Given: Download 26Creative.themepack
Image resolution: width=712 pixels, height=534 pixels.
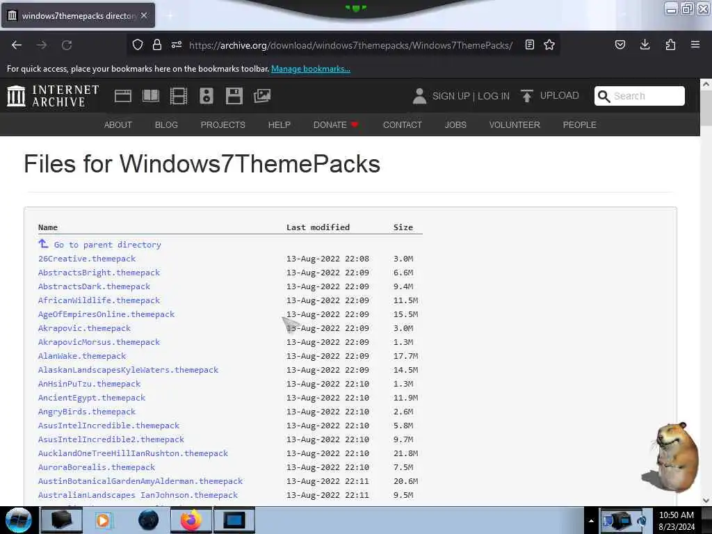Looking at the screenshot, I should (87, 259).
